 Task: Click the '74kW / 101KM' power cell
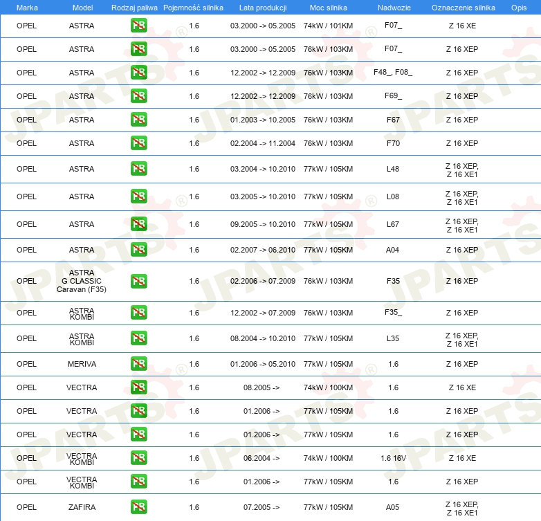[x=328, y=26]
